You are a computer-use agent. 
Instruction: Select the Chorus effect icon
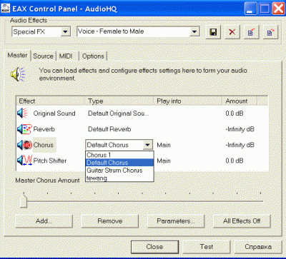click(x=24, y=145)
